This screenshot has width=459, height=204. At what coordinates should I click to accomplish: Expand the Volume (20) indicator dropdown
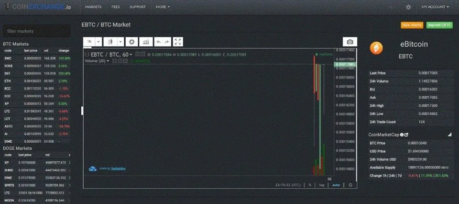pyautogui.click(x=108, y=61)
